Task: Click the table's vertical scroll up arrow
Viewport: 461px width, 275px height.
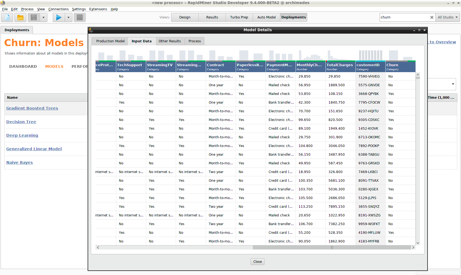Action: 418,74
